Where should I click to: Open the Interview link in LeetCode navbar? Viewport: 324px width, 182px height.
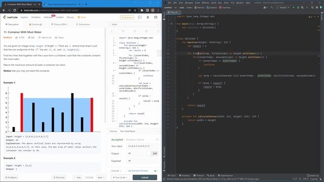click(48, 17)
